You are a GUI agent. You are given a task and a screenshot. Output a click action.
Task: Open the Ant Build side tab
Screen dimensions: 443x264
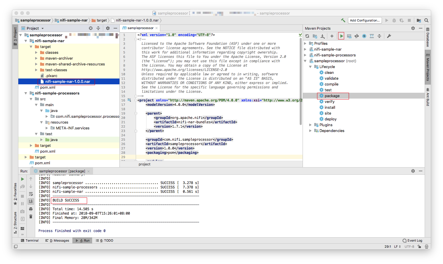(428, 97)
